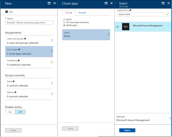Click the Access controls heading
The height and width of the screenshot is (137, 172).
point(15,75)
